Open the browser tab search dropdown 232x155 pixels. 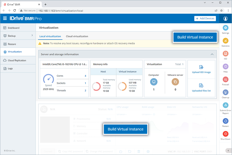(x=205, y=3)
